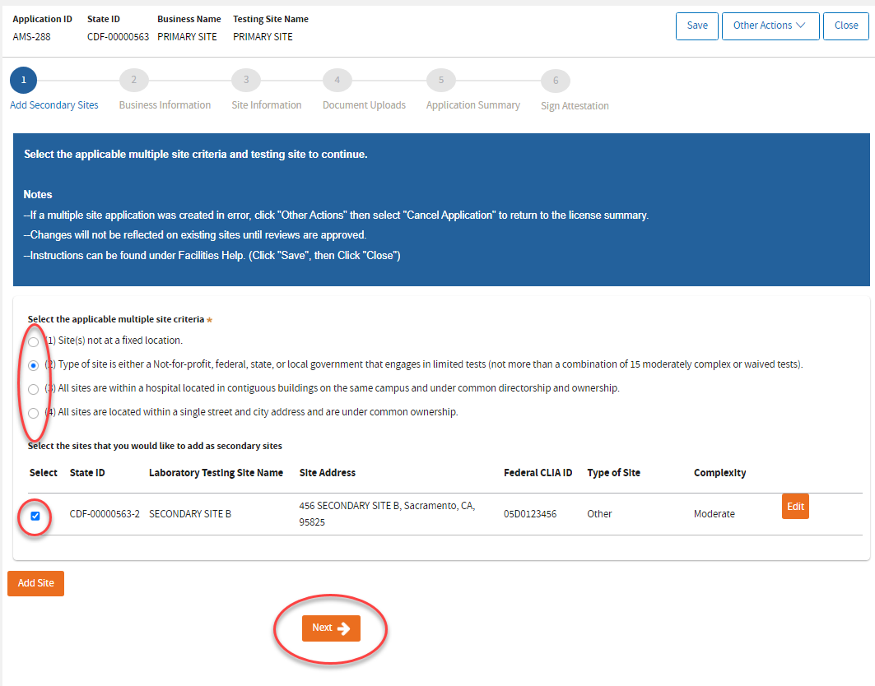Go to Sign Attestation step label
This screenshot has width=875, height=686.
[575, 106]
